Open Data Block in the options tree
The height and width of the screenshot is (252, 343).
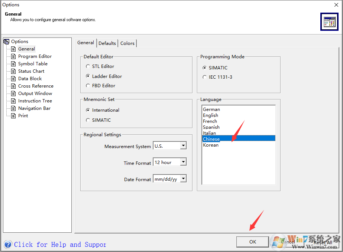[x=30, y=79]
